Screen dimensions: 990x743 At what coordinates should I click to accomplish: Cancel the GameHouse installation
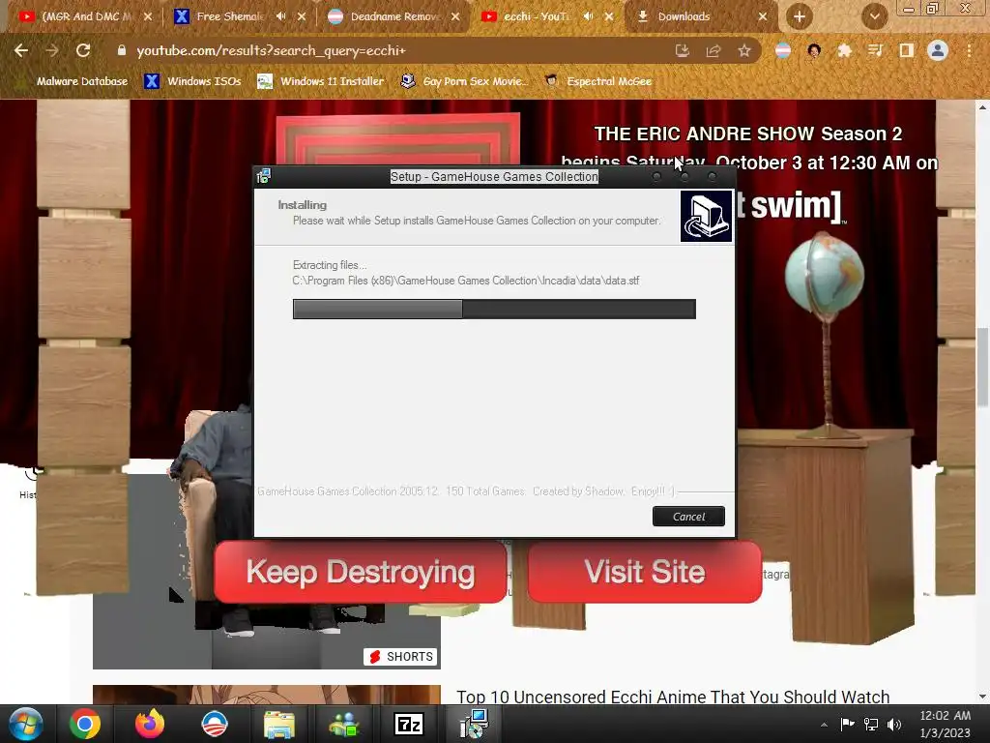[x=688, y=517]
